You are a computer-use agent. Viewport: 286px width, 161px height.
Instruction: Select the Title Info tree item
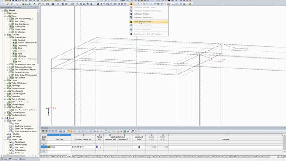(x=16, y=134)
